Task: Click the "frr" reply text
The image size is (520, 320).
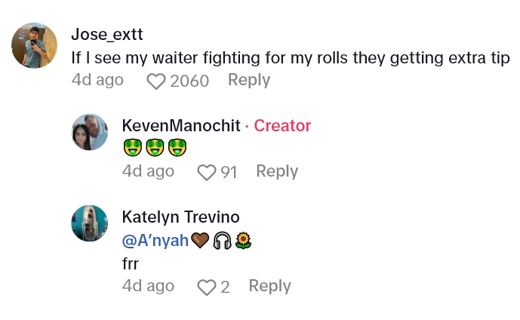Action: pos(131,265)
